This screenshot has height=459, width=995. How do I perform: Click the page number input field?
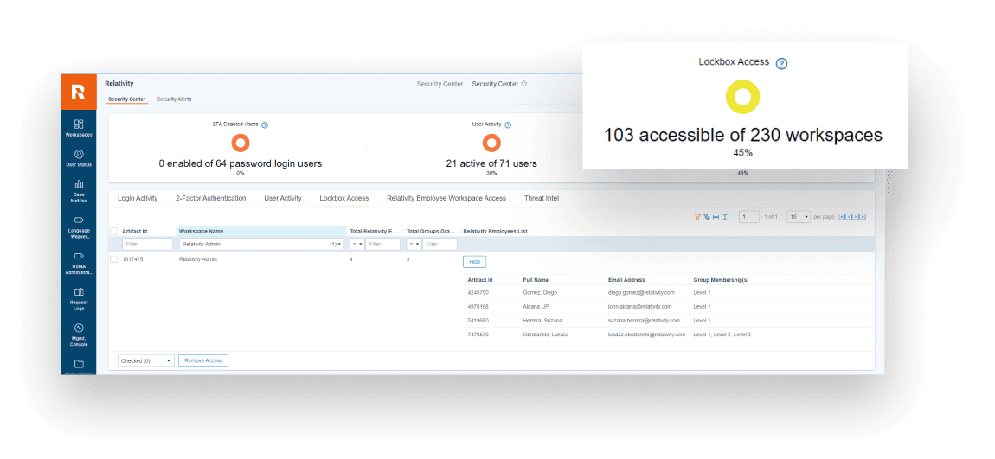tap(749, 217)
